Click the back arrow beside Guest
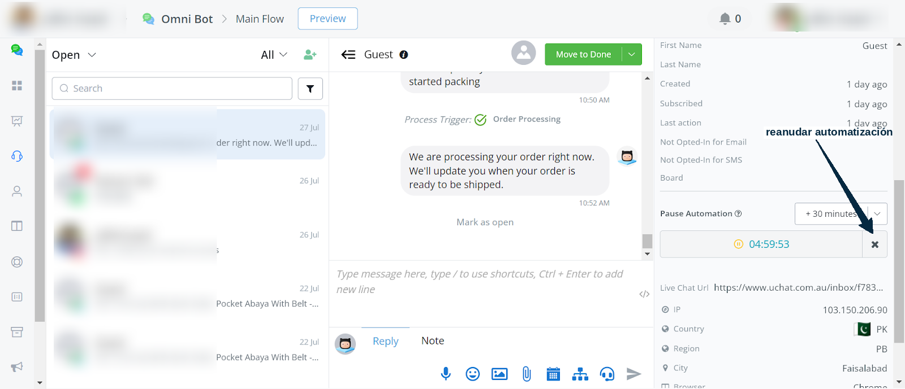This screenshot has height=389, width=905. tap(348, 55)
